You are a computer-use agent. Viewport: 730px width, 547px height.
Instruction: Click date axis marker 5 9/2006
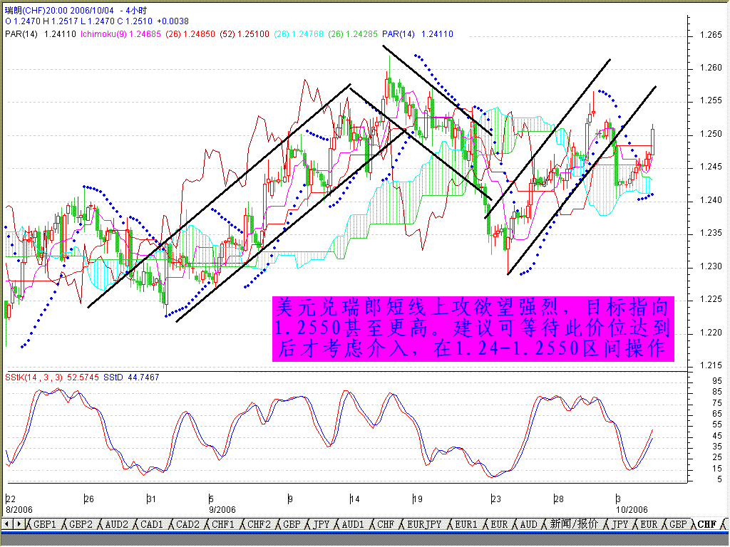(x=222, y=504)
